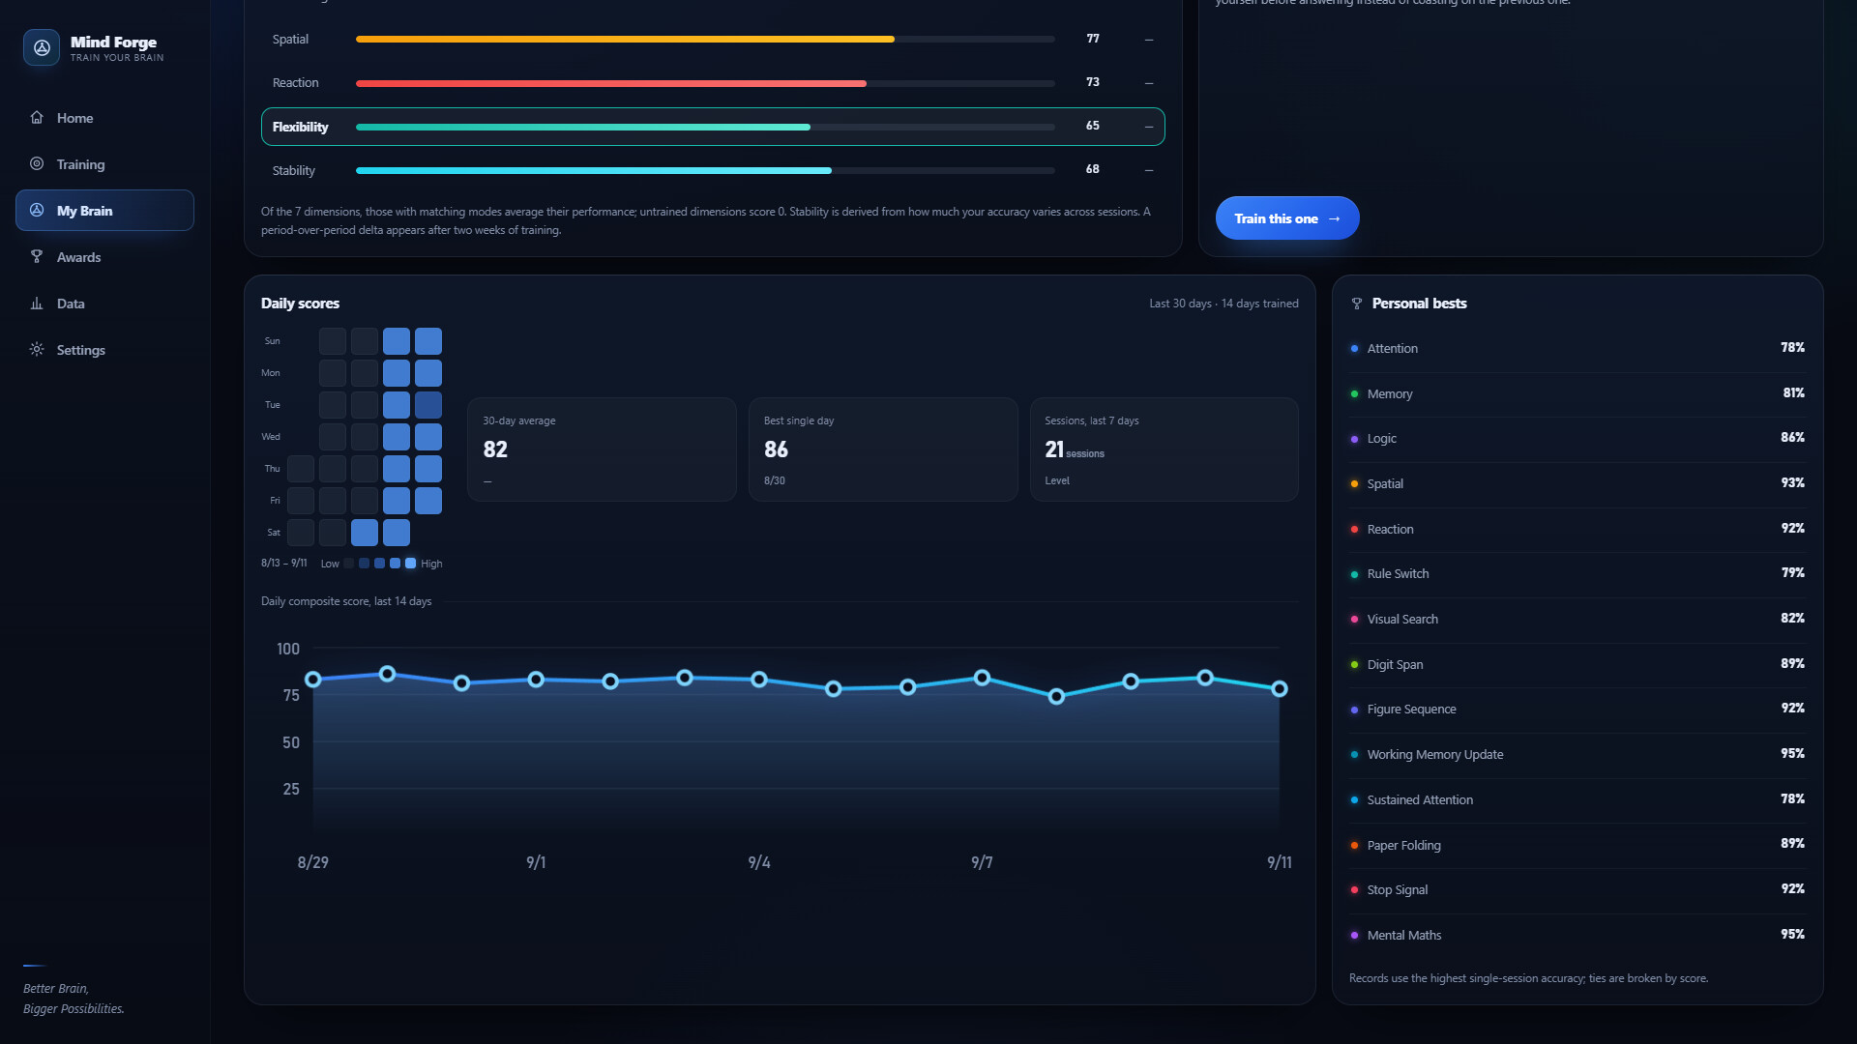1857x1044 pixels.
Task: Click the Training target icon
Action: [x=37, y=163]
